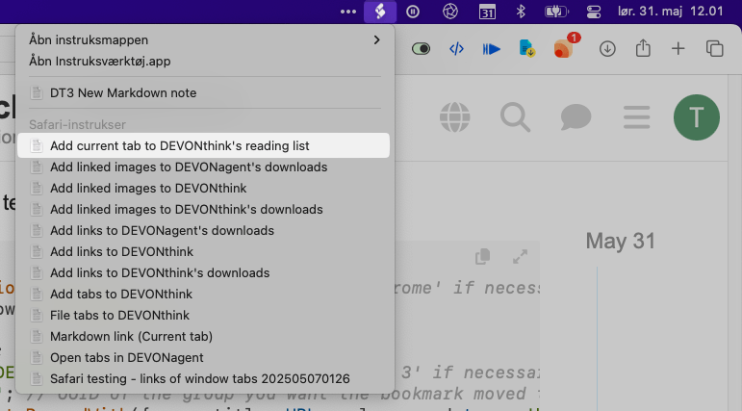Expand the code block to fullscreen
The width and height of the screenshot is (742, 411).
520,257
